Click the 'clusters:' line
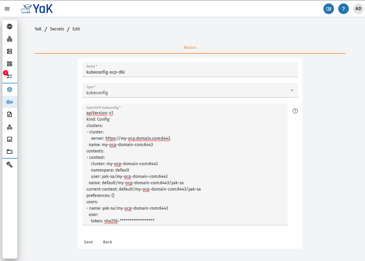365x261 pixels. pos(94,126)
